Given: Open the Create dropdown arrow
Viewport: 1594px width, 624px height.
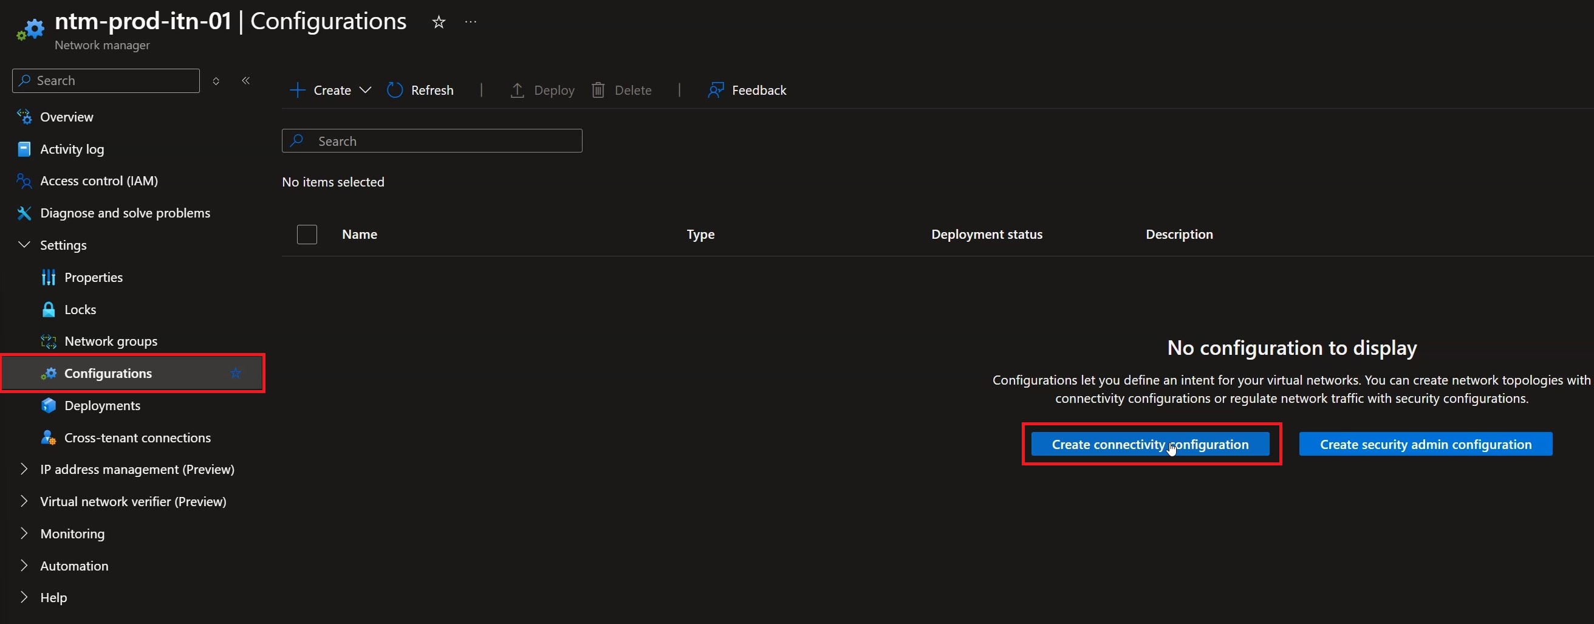Looking at the screenshot, I should (x=366, y=91).
